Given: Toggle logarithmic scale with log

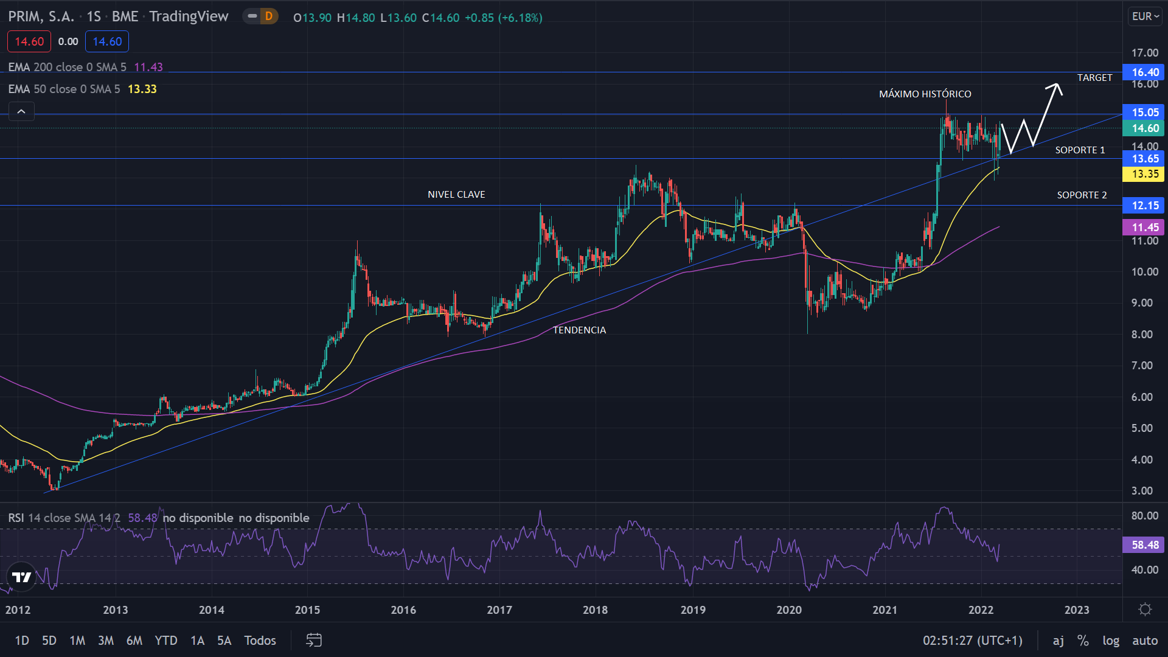Looking at the screenshot, I should click(x=1110, y=640).
